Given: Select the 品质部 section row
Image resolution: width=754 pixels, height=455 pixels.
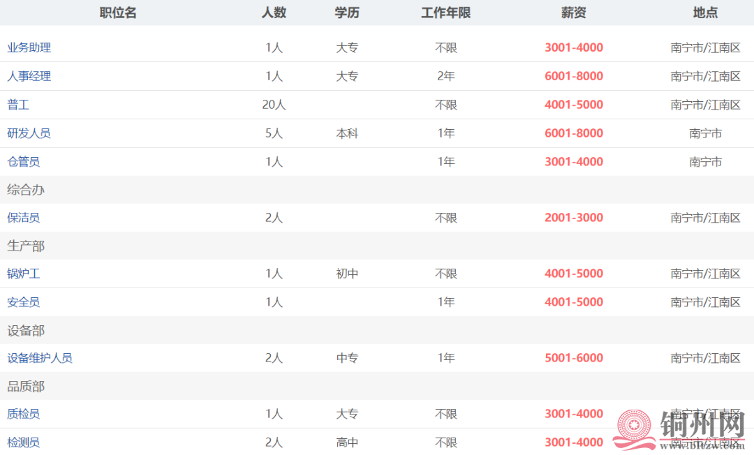Looking at the screenshot, I should pyautogui.click(x=27, y=385).
